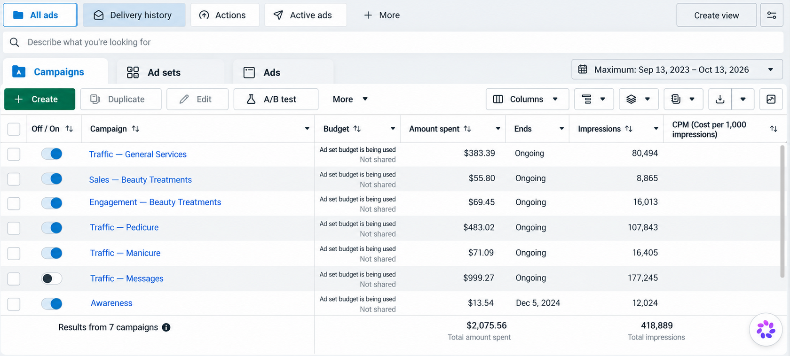Open the breakdown icon dropdown
Screen dimensions: 790x356
(x=593, y=99)
